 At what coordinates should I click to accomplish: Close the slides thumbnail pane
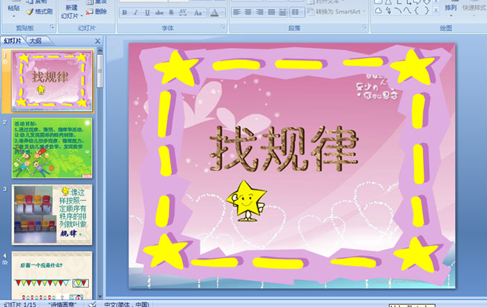pos(97,41)
